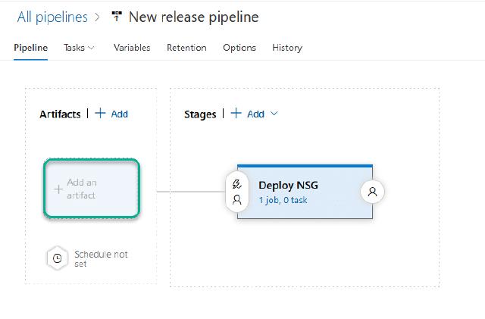485x319 pixels.
Task: Select the Deploy NSG stage name
Action: 289,185
